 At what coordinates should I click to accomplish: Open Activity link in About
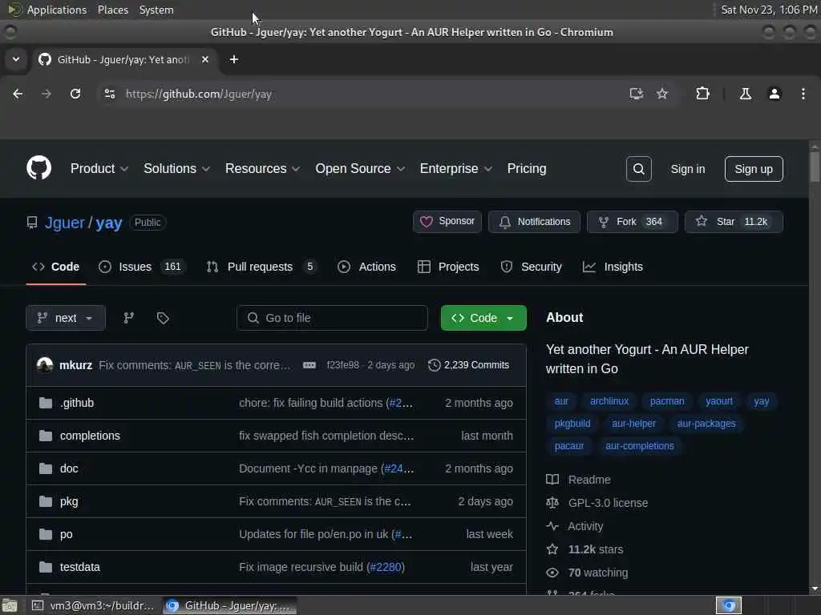(584, 526)
